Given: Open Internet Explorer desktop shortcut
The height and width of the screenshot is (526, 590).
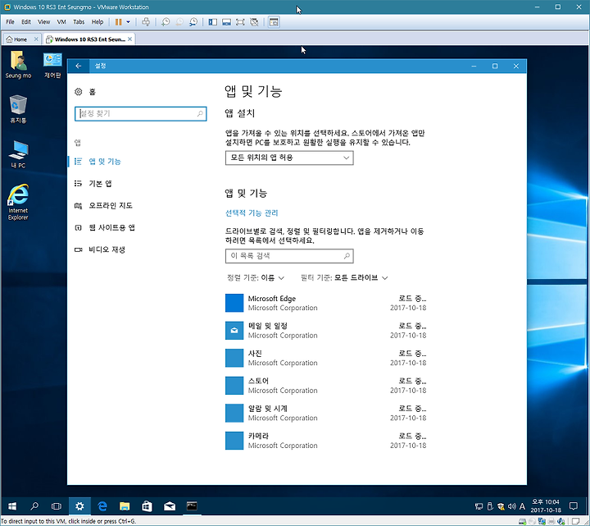Looking at the screenshot, I should [x=18, y=202].
